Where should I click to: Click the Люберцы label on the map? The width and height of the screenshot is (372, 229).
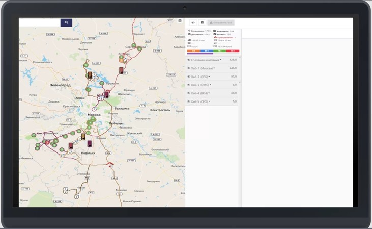pyautogui.click(x=116, y=123)
